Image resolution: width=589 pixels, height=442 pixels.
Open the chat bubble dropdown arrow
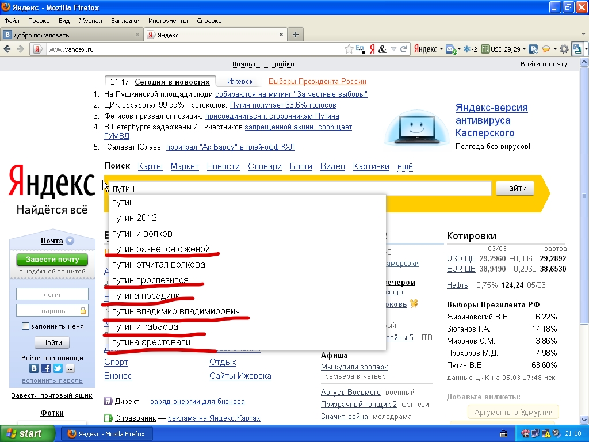pyautogui.click(x=554, y=49)
